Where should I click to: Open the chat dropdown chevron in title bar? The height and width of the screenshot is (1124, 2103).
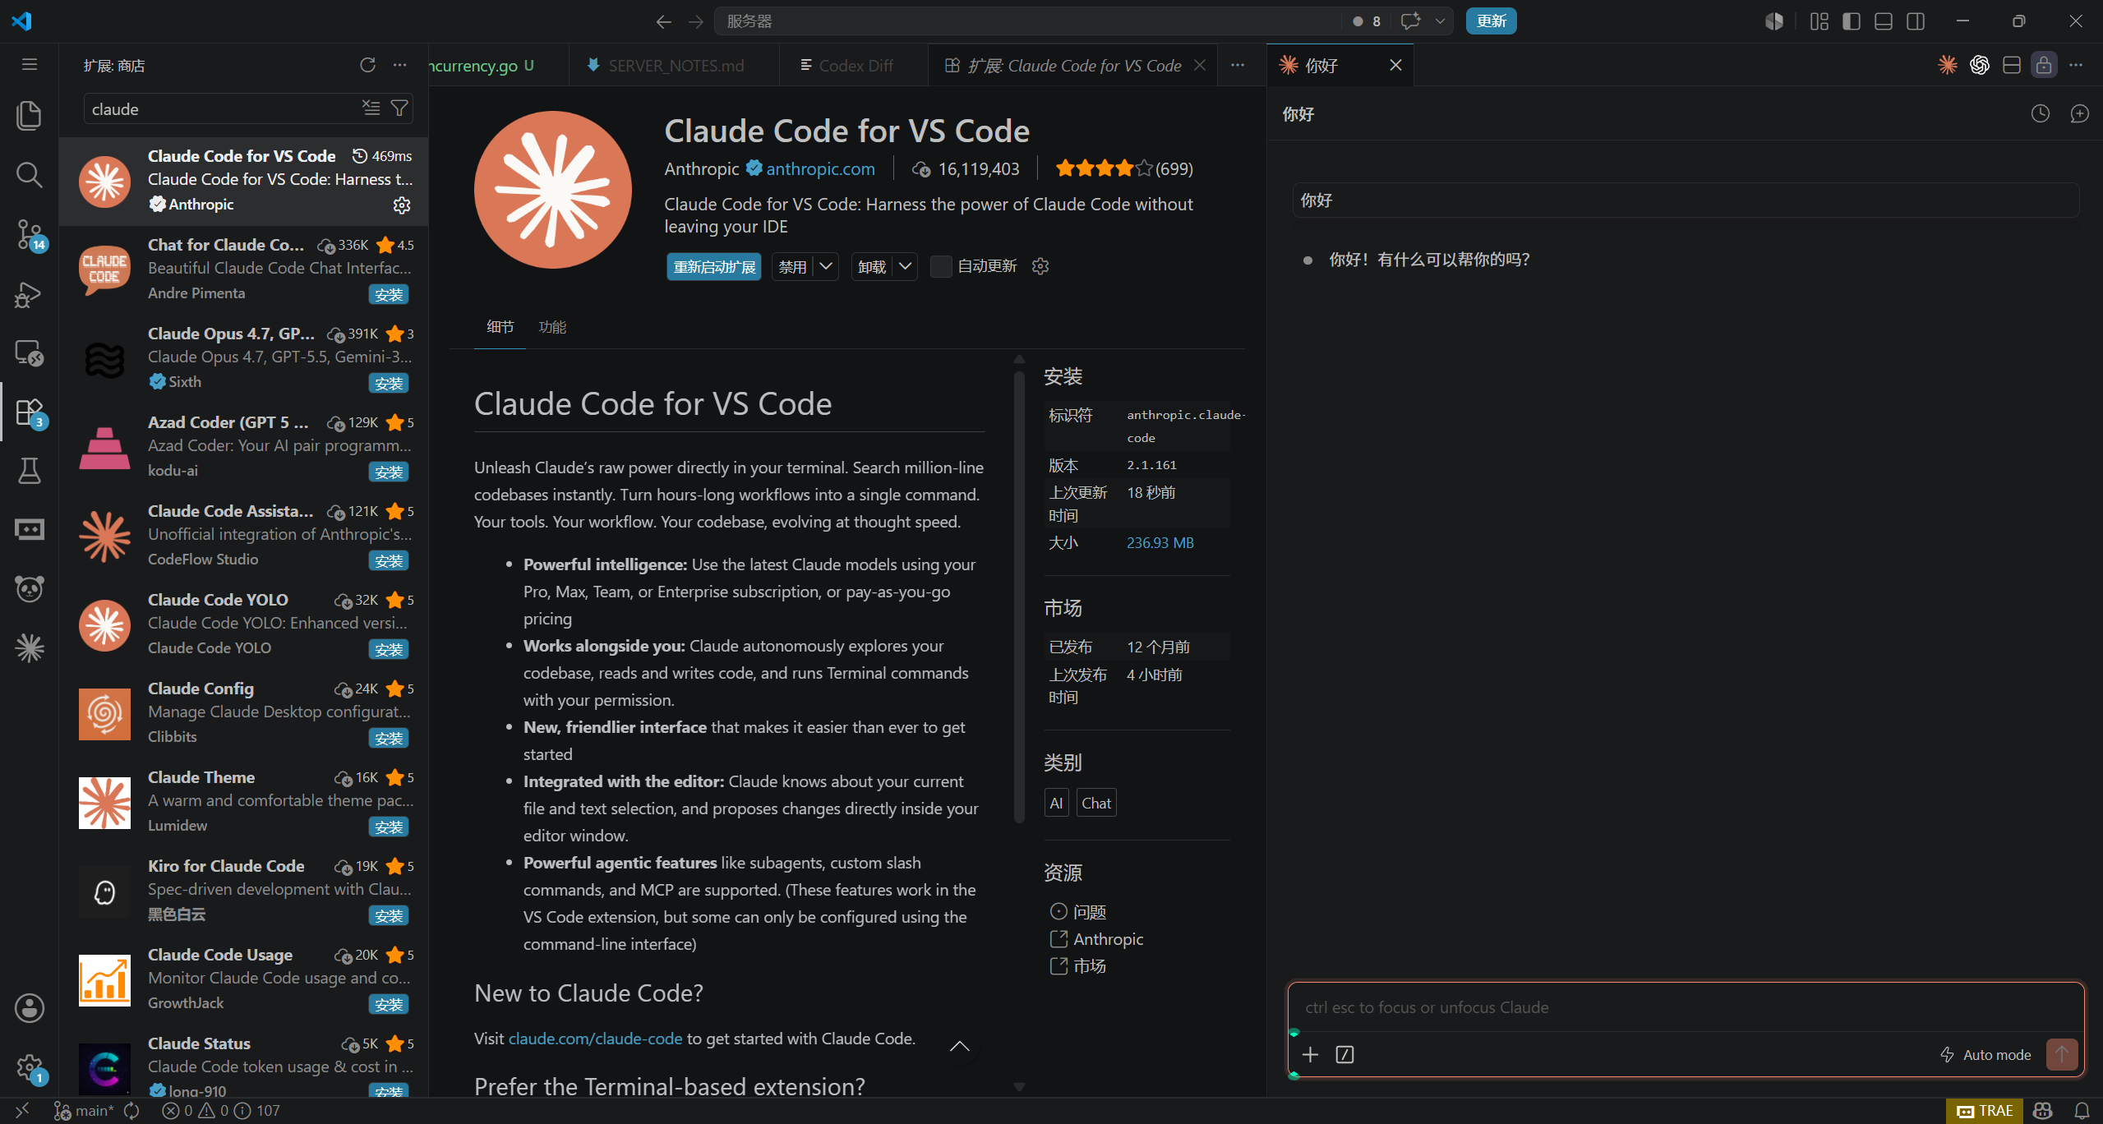[x=1440, y=21]
